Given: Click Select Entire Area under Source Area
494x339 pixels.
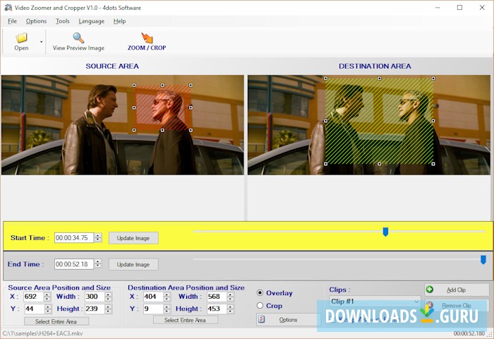Looking at the screenshot, I should coord(56,321).
